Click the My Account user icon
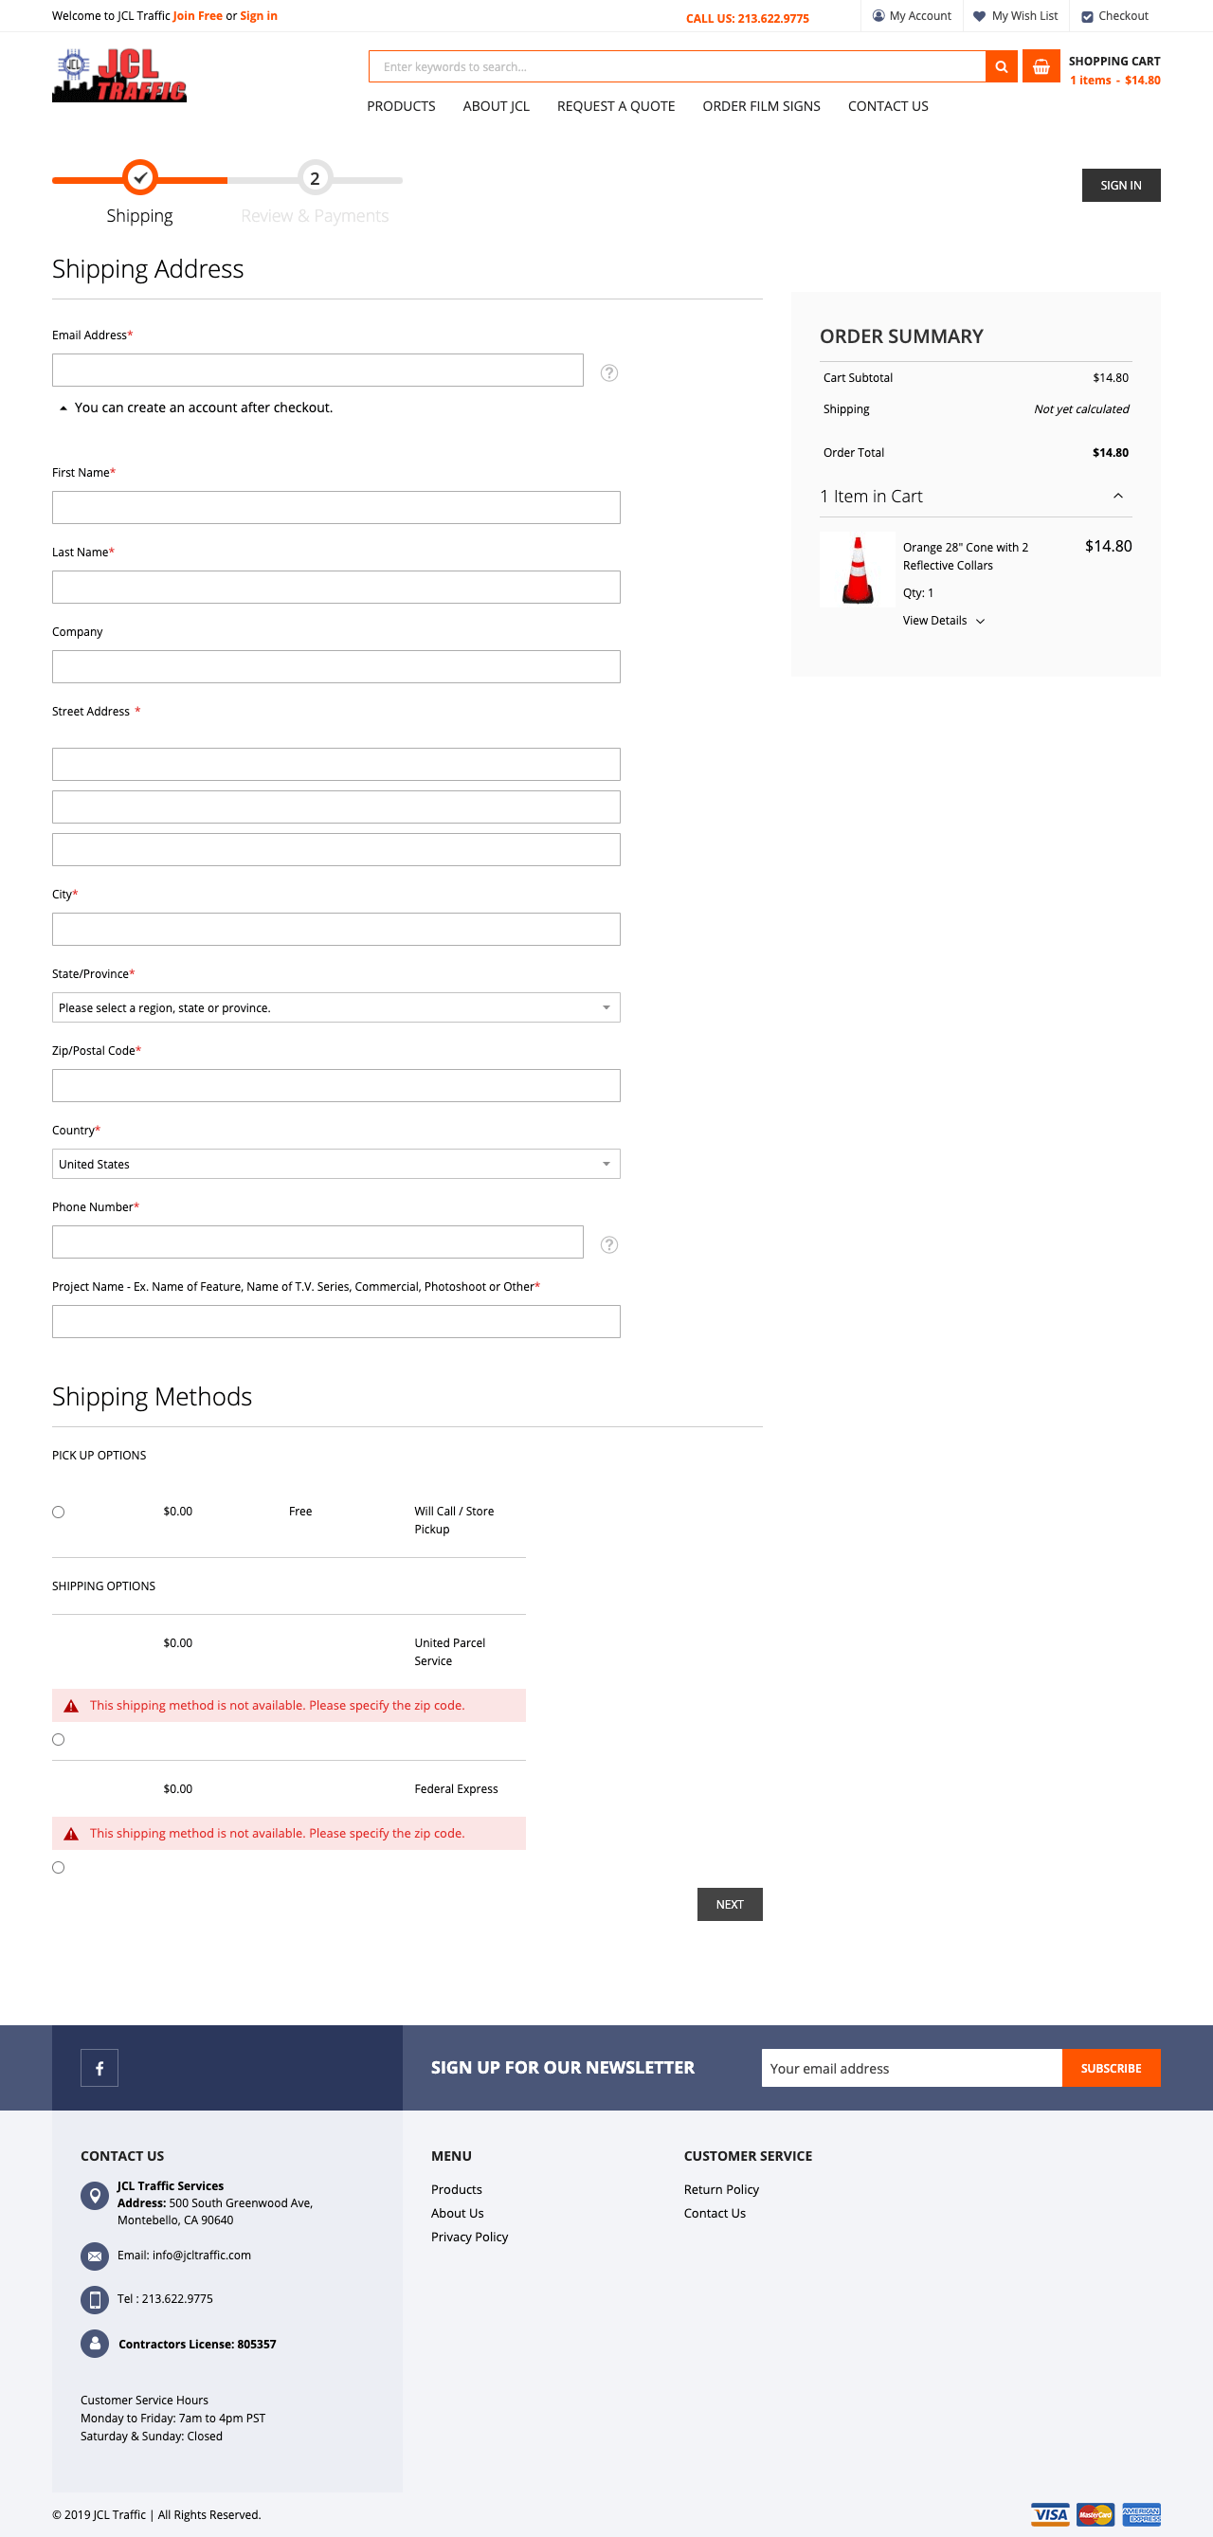 [878, 16]
